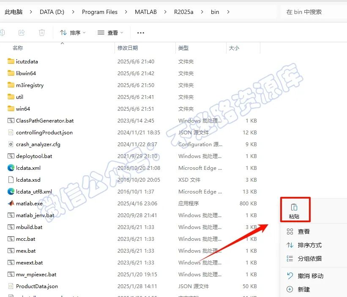Click the 800 KB size cell

click(x=248, y=204)
